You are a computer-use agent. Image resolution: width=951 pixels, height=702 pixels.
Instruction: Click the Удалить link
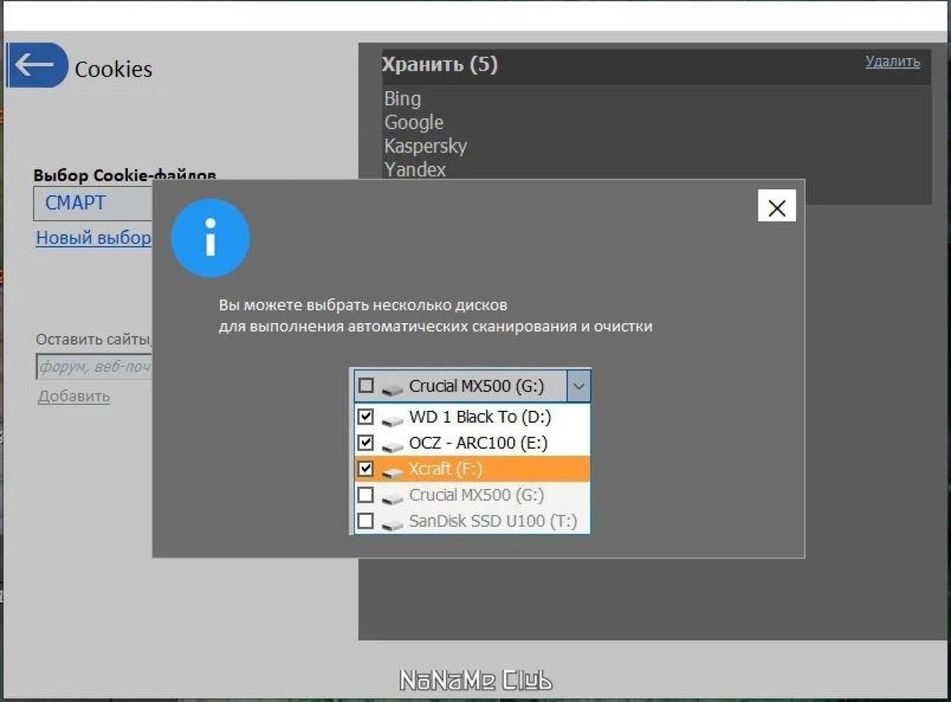pos(892,62)
